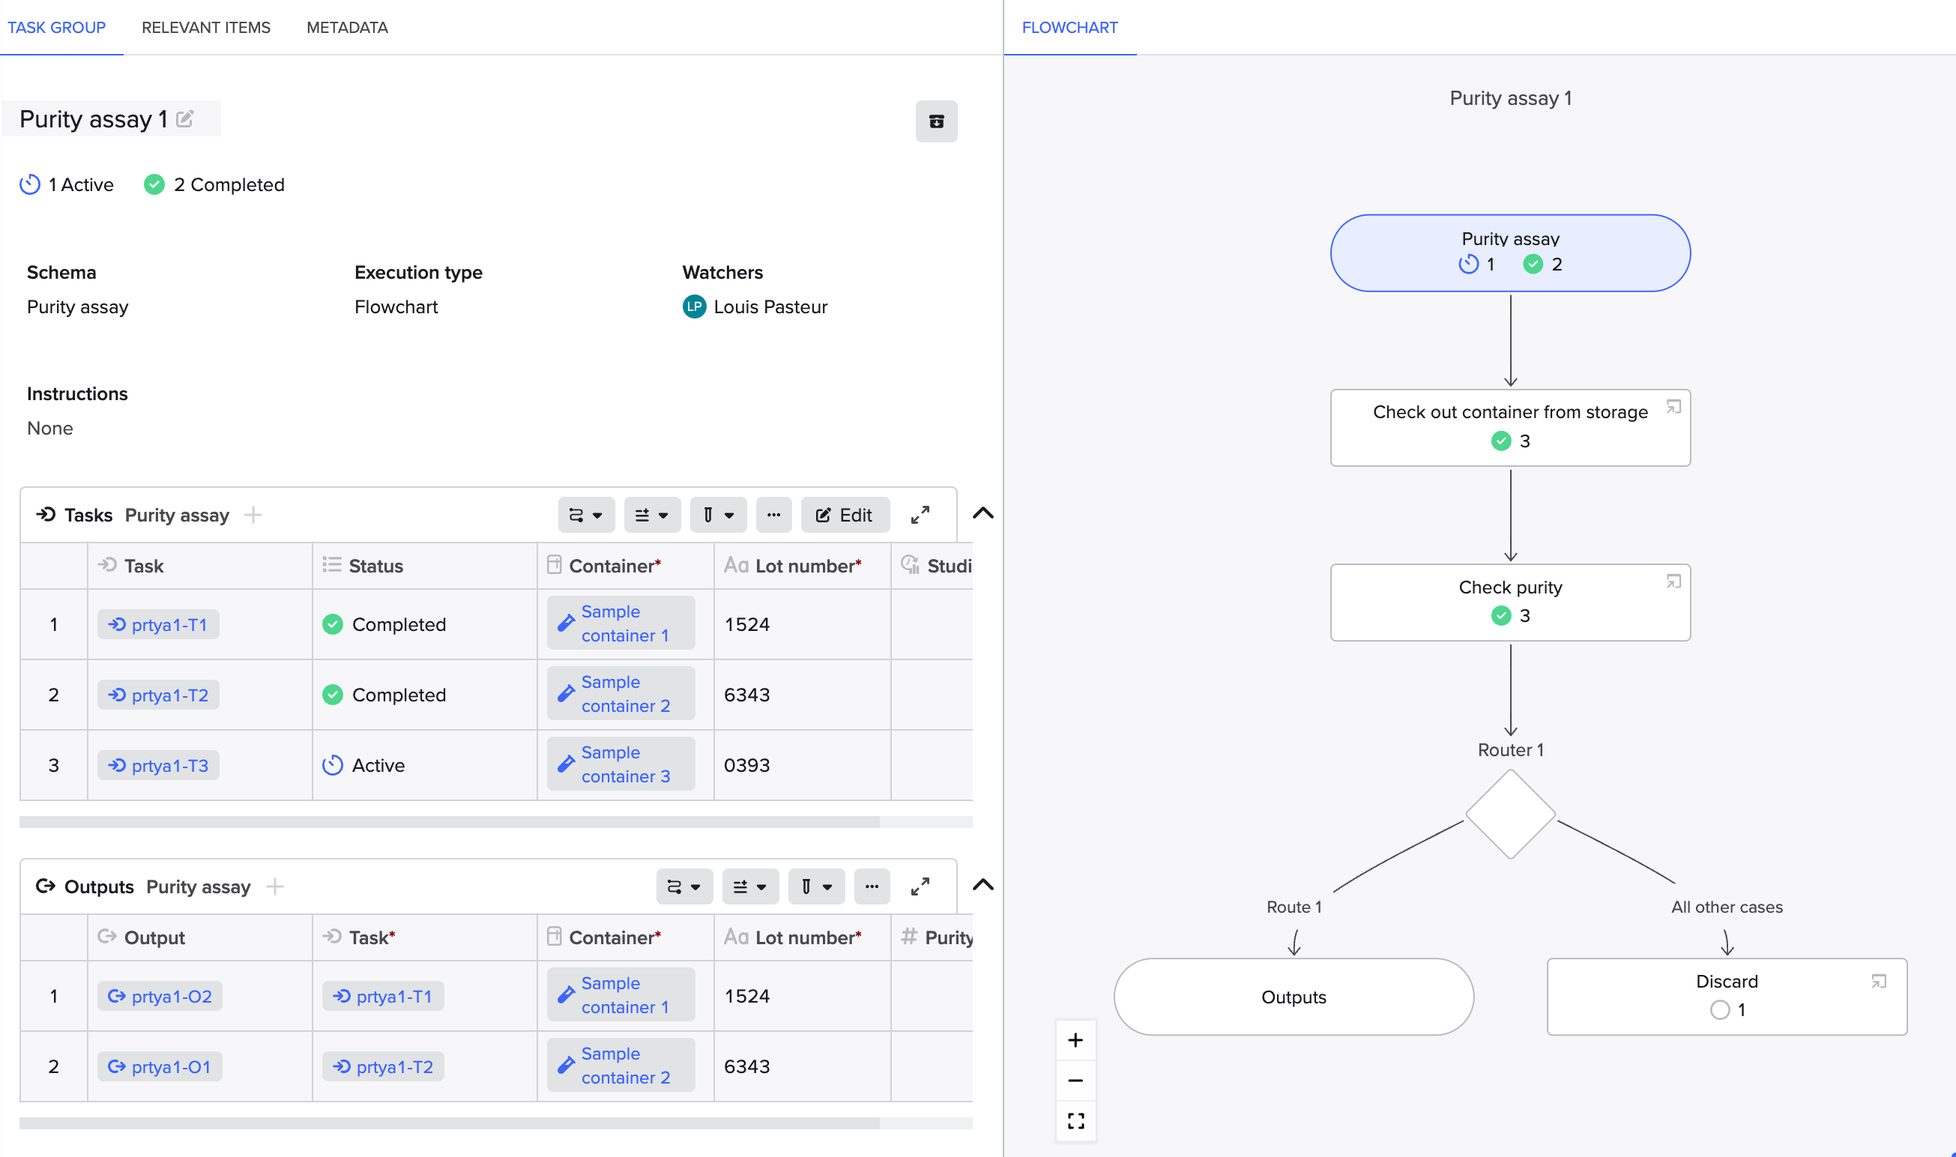Click the Edit button in Tasks toolbar

coord(845,515)
